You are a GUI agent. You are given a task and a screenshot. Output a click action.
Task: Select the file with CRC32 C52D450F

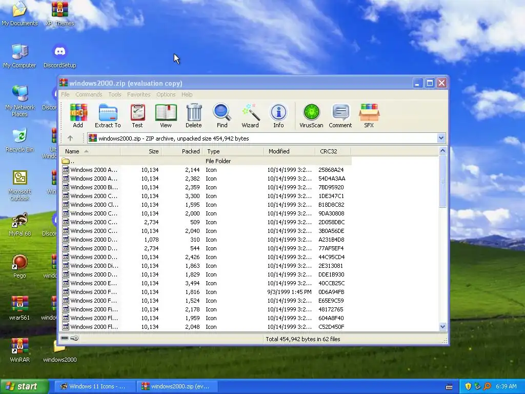[206, 327]
